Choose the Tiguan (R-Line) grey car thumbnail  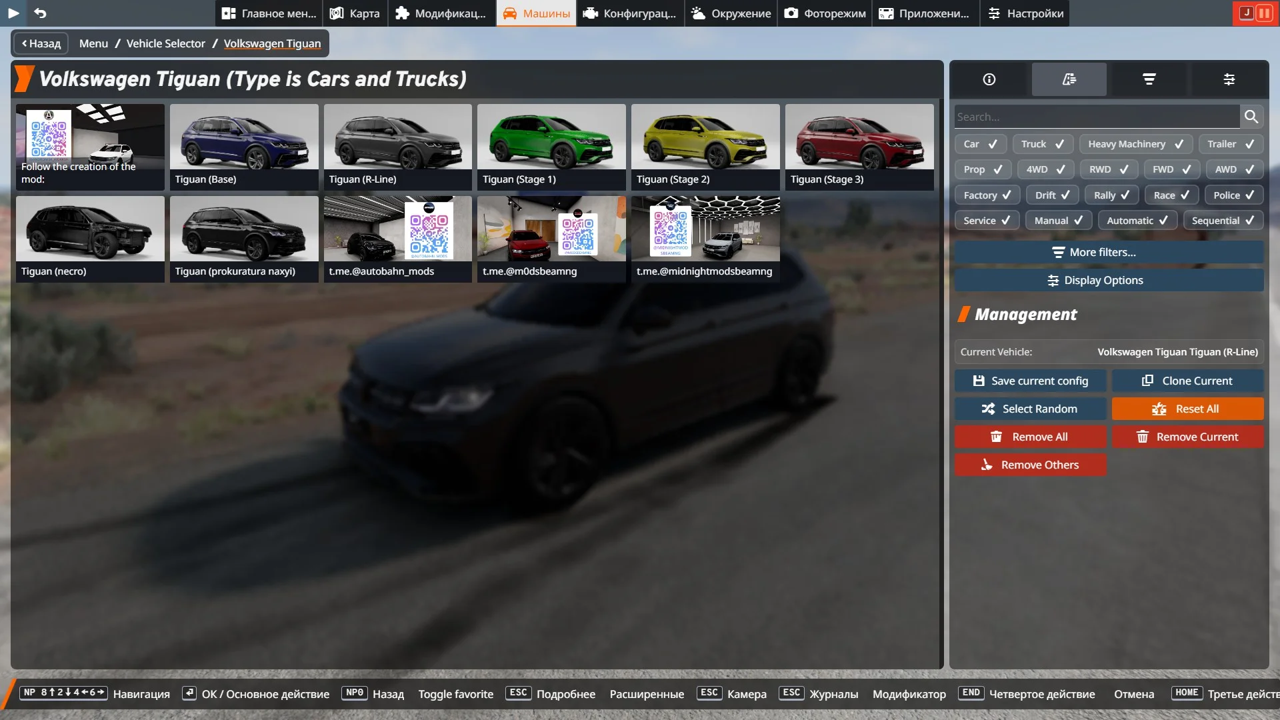click(398, 147)
